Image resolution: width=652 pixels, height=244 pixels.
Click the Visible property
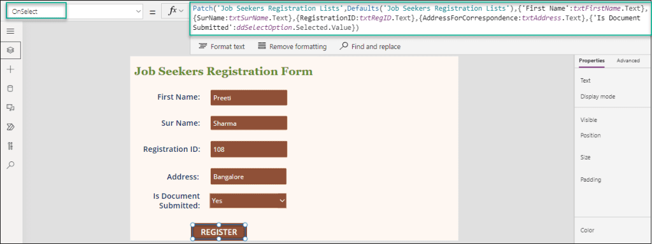click(589, 120)
